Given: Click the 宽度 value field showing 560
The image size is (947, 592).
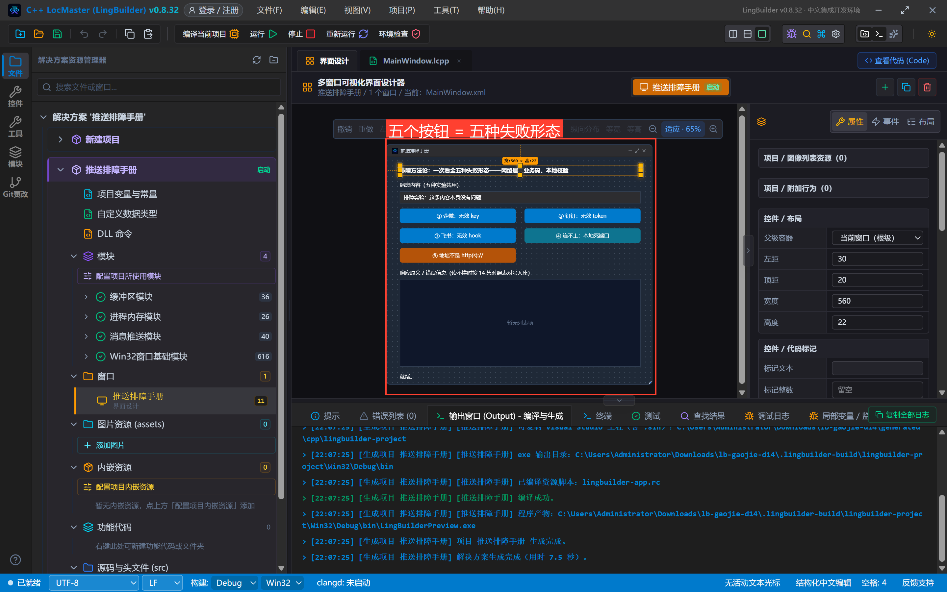Looking at the screenshot, I should [x=877, y=301].
